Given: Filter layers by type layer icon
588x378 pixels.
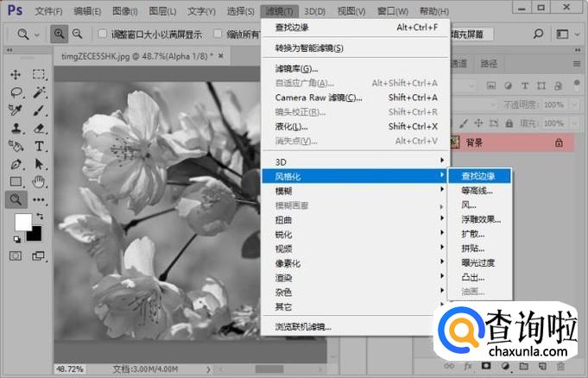Looking at the screenshot, I should [x=525, y=86].
